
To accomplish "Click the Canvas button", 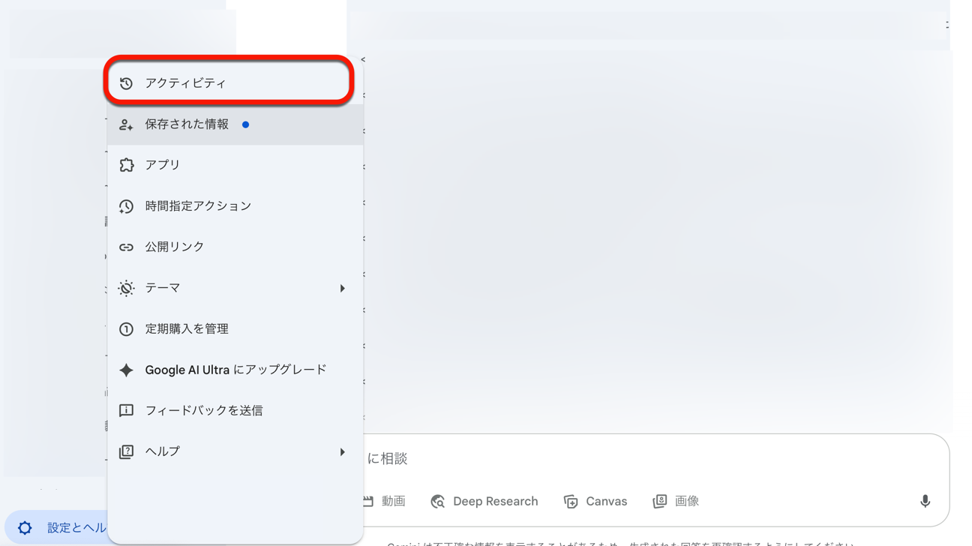I will pos(595,501).
